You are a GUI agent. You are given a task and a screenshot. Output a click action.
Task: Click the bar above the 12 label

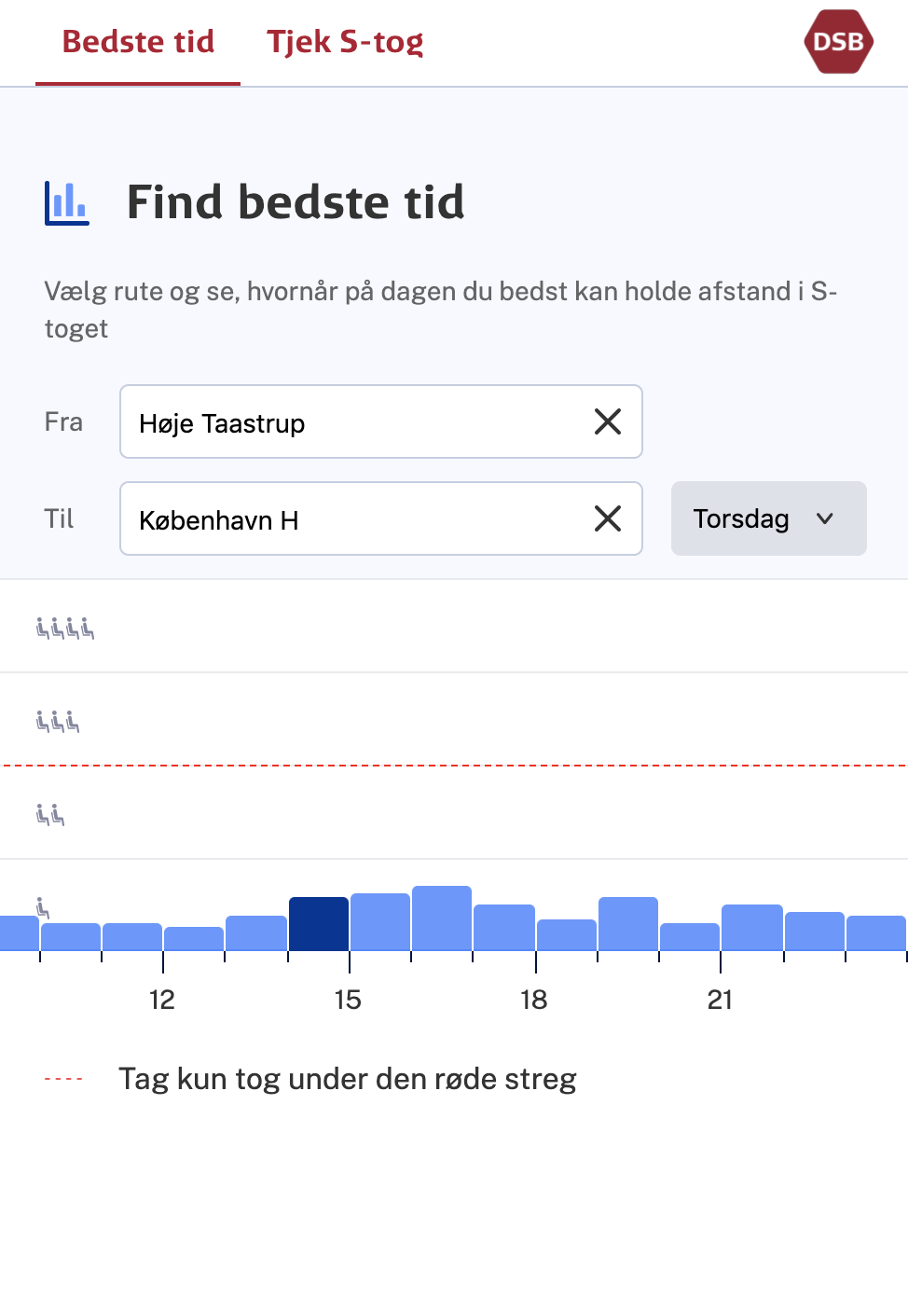(194, 939)
